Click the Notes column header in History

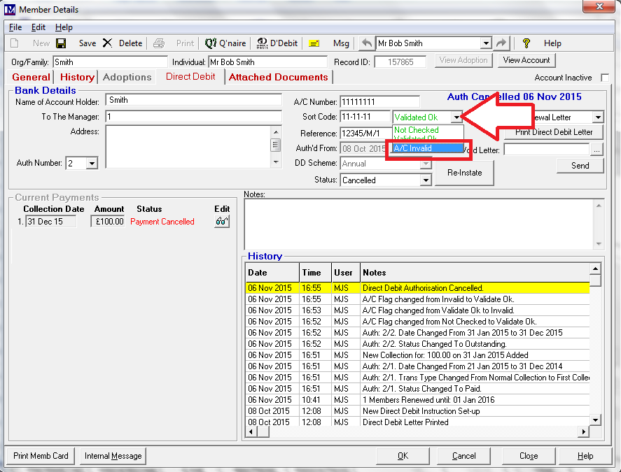point(475,273)
